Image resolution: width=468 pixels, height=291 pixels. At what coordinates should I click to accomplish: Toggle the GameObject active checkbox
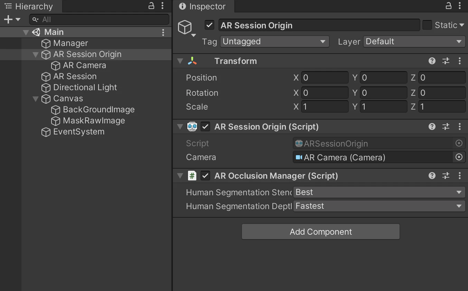[209, 25]
